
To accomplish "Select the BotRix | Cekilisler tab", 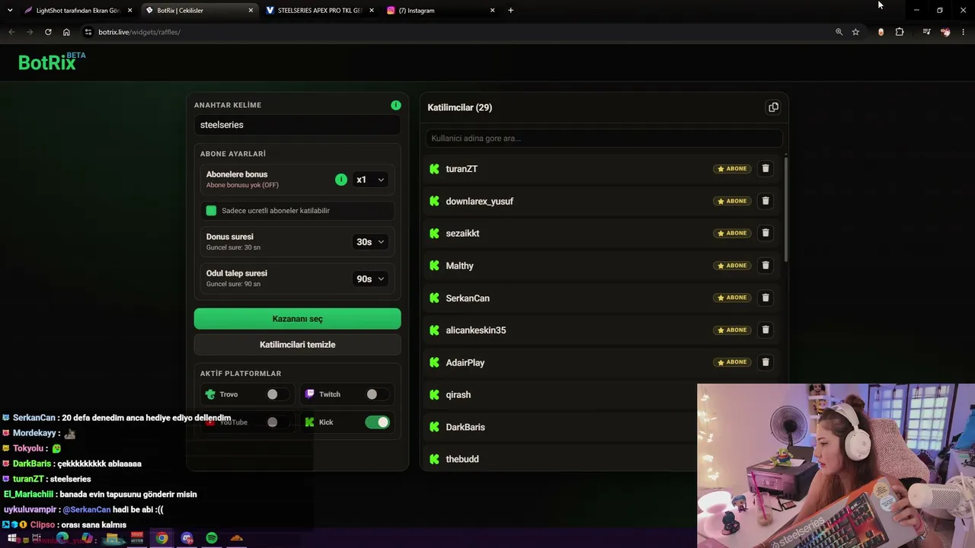I will [198, 11].
